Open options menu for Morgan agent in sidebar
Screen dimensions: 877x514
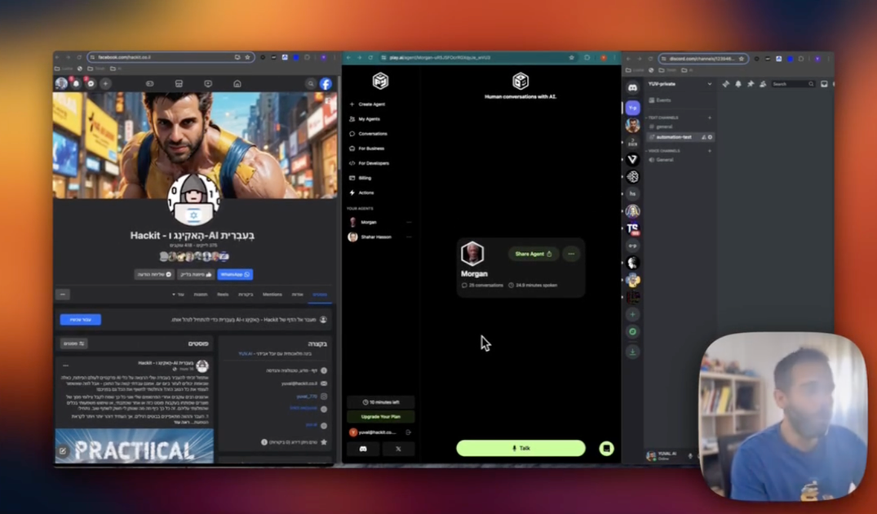409,222
